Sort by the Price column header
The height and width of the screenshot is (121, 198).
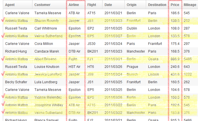175,5
